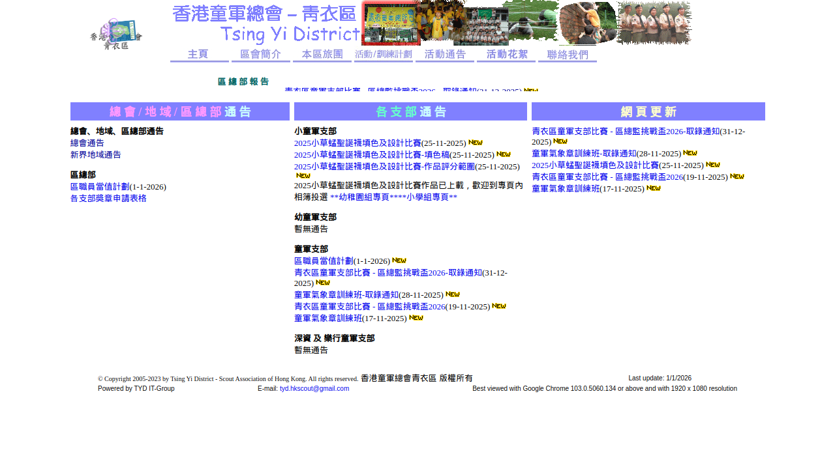The width and height of the screenshot is (835, 469).
Task: Go to 本區旅團 section
Action: click(321, 55)
